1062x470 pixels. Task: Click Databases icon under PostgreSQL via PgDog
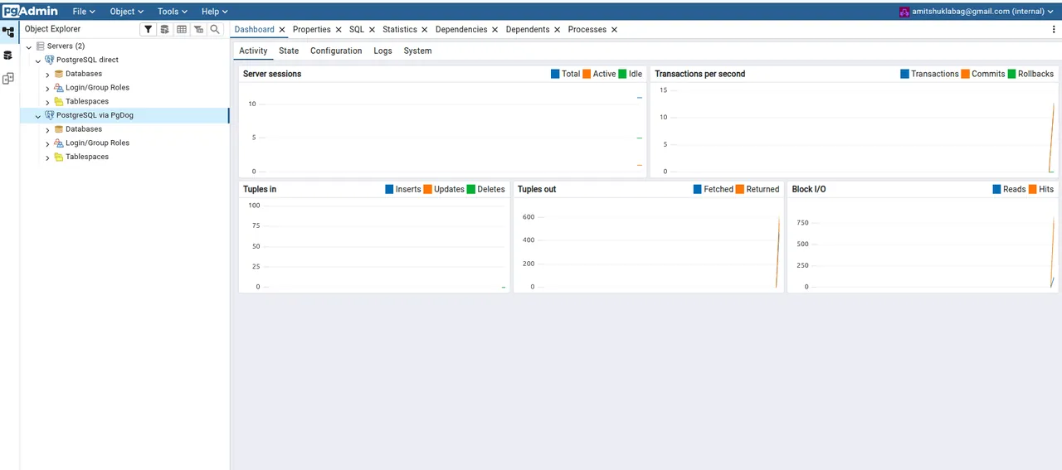click(x=59, y=129)
